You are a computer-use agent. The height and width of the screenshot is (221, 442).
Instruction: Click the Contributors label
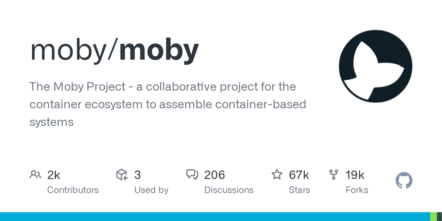[x=73, y=190]
